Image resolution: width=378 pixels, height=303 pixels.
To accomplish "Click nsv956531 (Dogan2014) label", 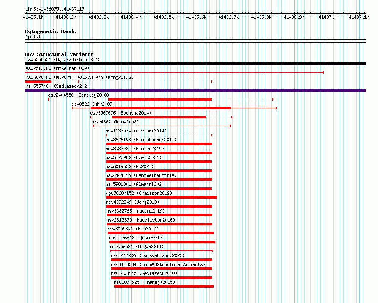I will pyautogui.click(x=137, y=247).
